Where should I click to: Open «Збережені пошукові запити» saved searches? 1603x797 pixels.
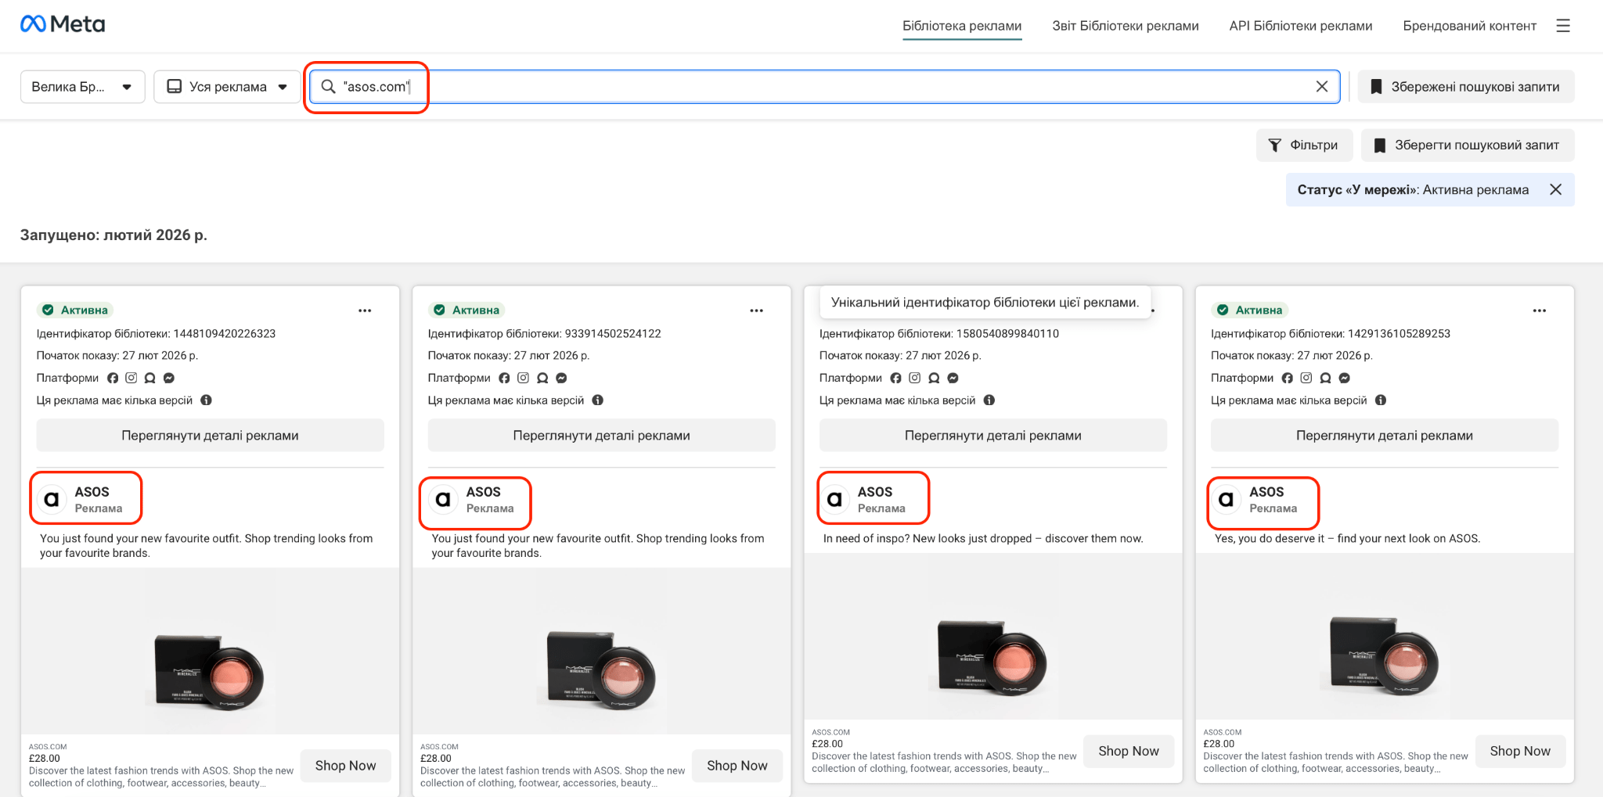point(1466,87)
